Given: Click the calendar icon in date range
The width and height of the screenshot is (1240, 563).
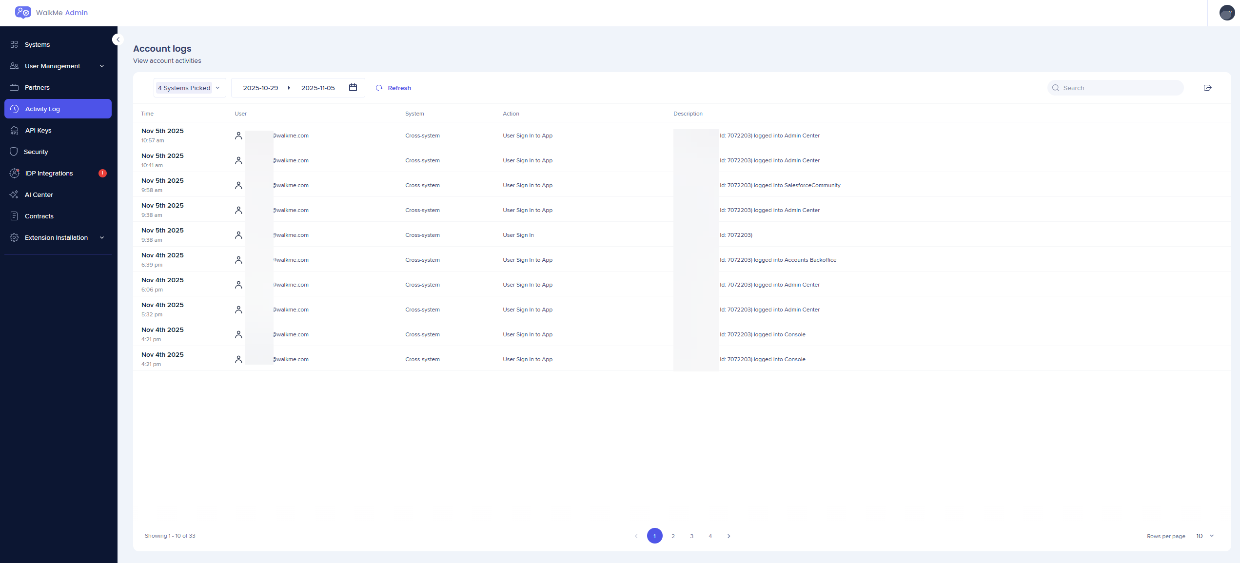Looking at the screenshot, I should (353, 88).
